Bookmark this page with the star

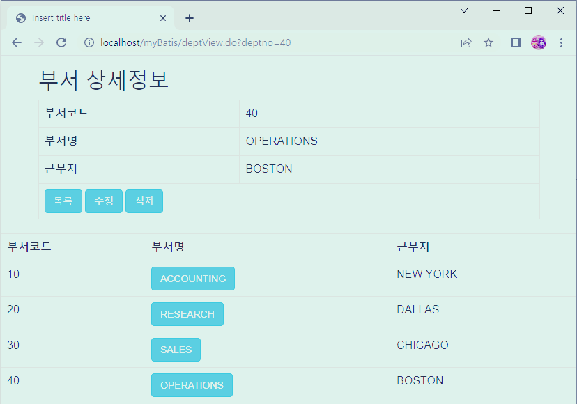pyautogui.click(x=488, y=42)
